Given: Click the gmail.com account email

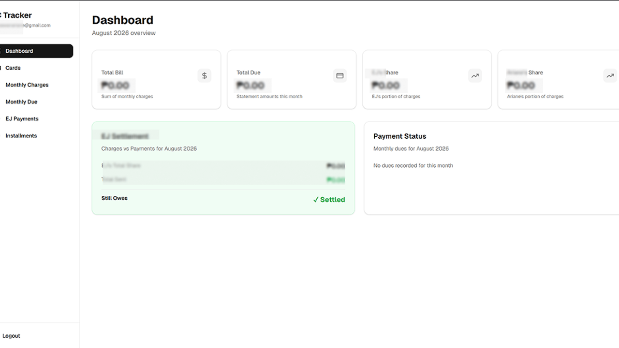Looking at the screenshot, I should tap(25, 26).
